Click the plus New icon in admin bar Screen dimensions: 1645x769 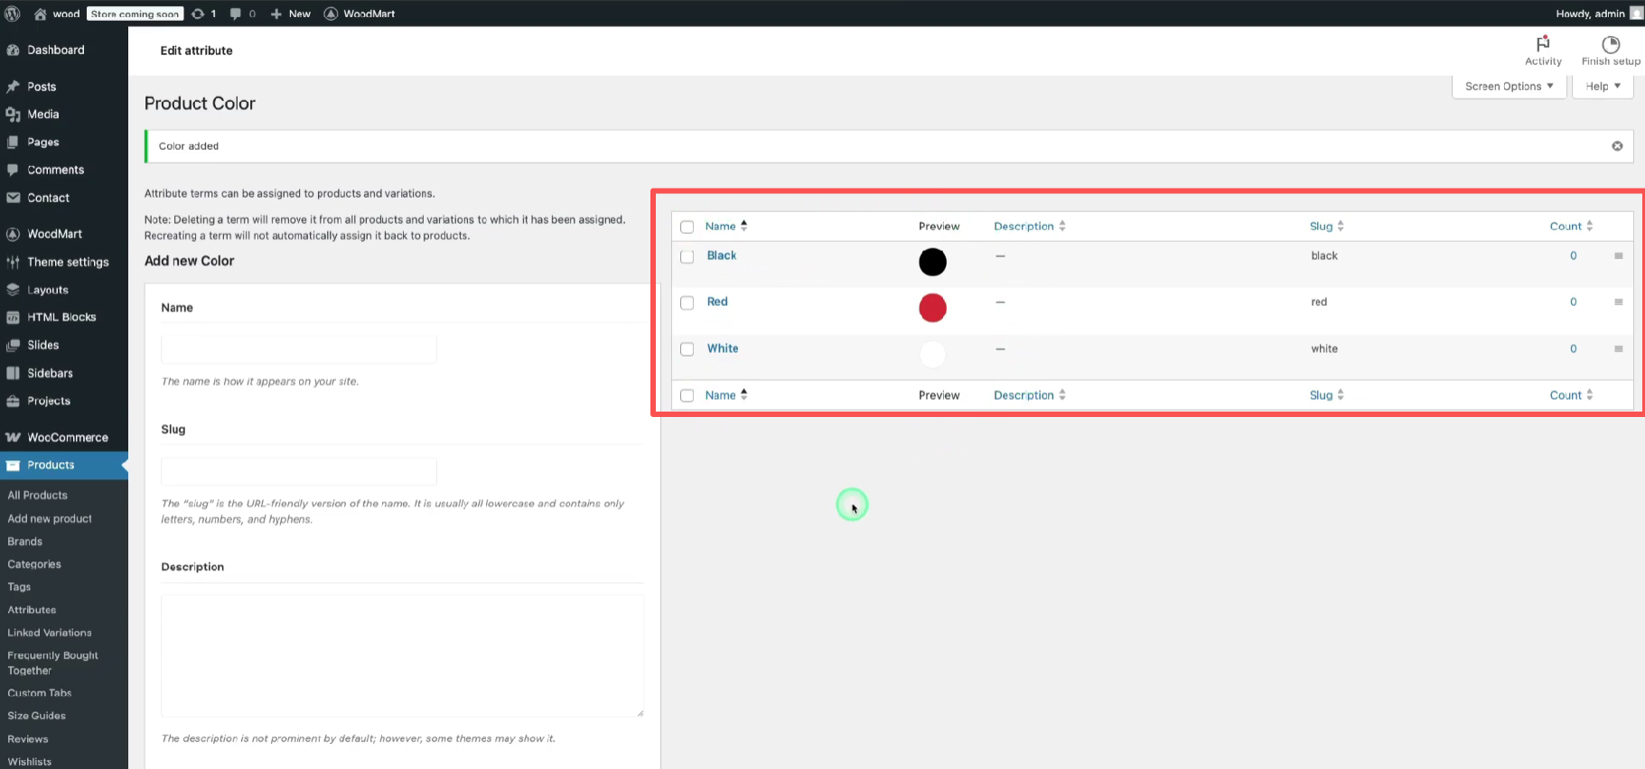coord(291,14)
